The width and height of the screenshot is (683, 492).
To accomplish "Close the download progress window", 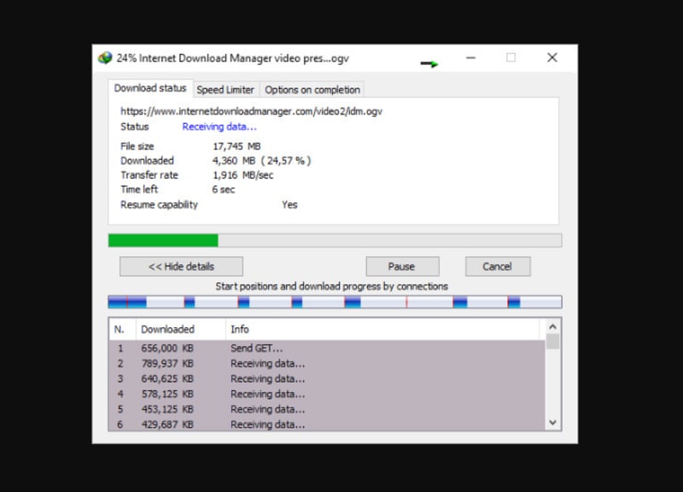I will coord(552,57).
